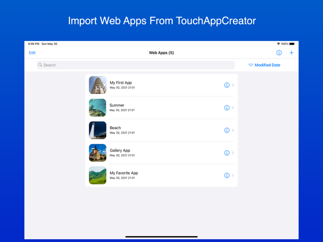Screen dimensions: 323x242
Task: Show info for Beach
Action: coord(227,130)
